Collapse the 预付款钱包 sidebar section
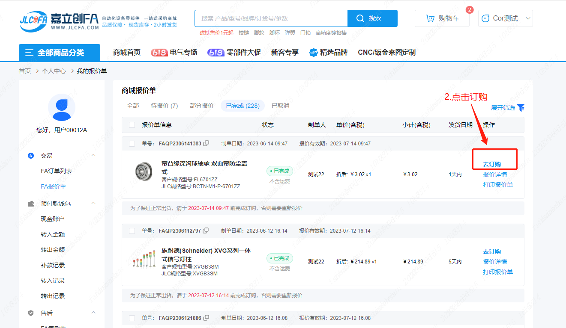This screenshot has height=328, width=566. point(93,204)
